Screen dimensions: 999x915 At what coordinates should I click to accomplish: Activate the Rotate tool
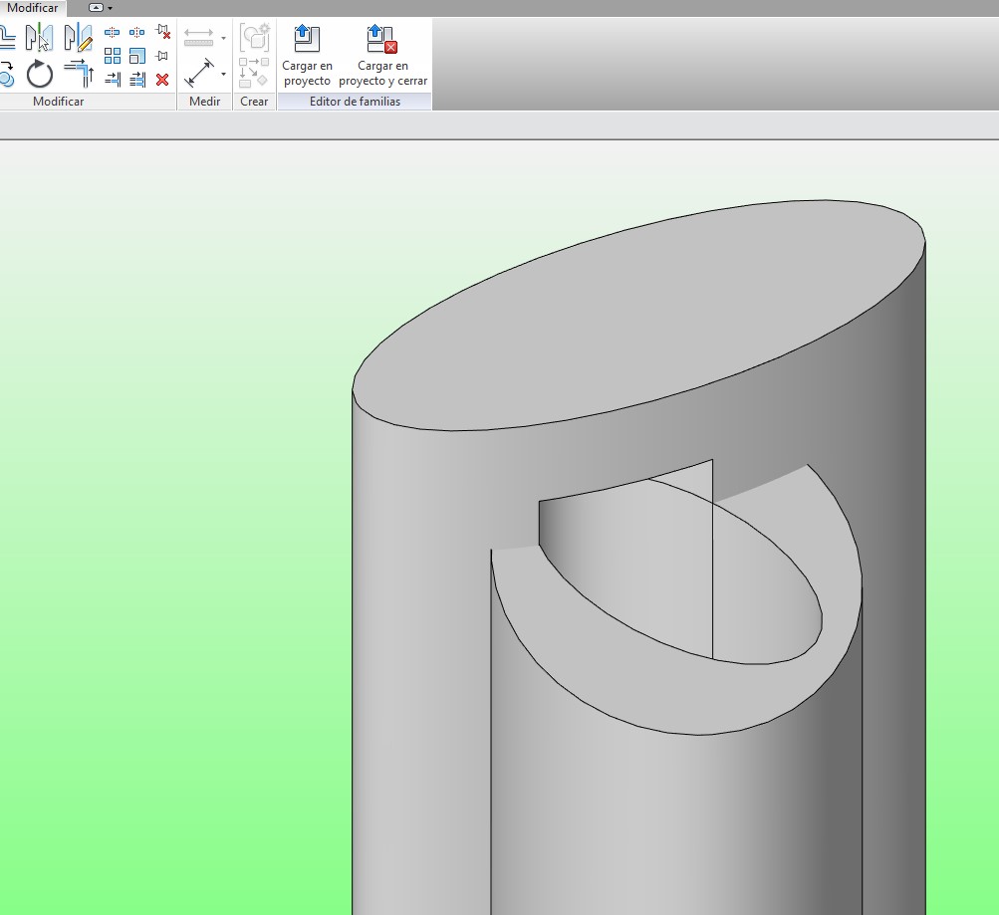[x=39, y=75]
